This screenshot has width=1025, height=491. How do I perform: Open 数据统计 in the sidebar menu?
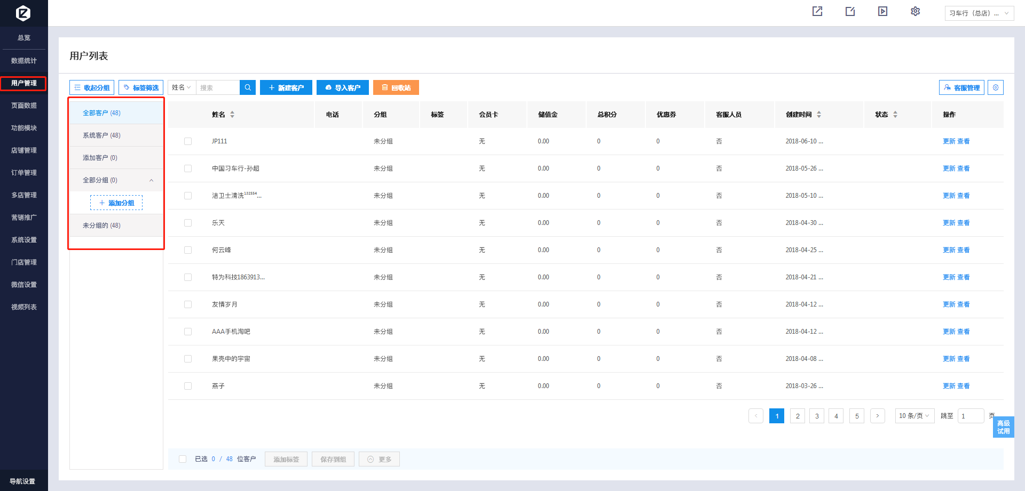point(24,61)
